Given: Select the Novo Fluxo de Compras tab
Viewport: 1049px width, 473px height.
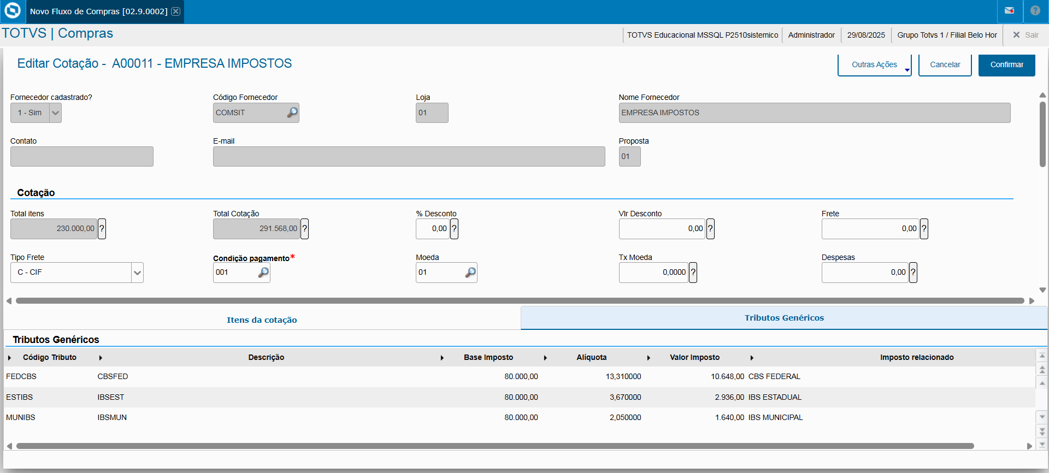Looking at the screenshot, I should point(99,11).
